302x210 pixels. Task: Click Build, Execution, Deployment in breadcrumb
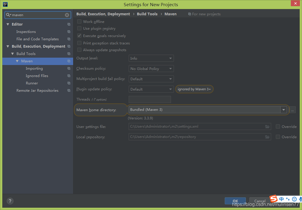click(x=103, y=14)
